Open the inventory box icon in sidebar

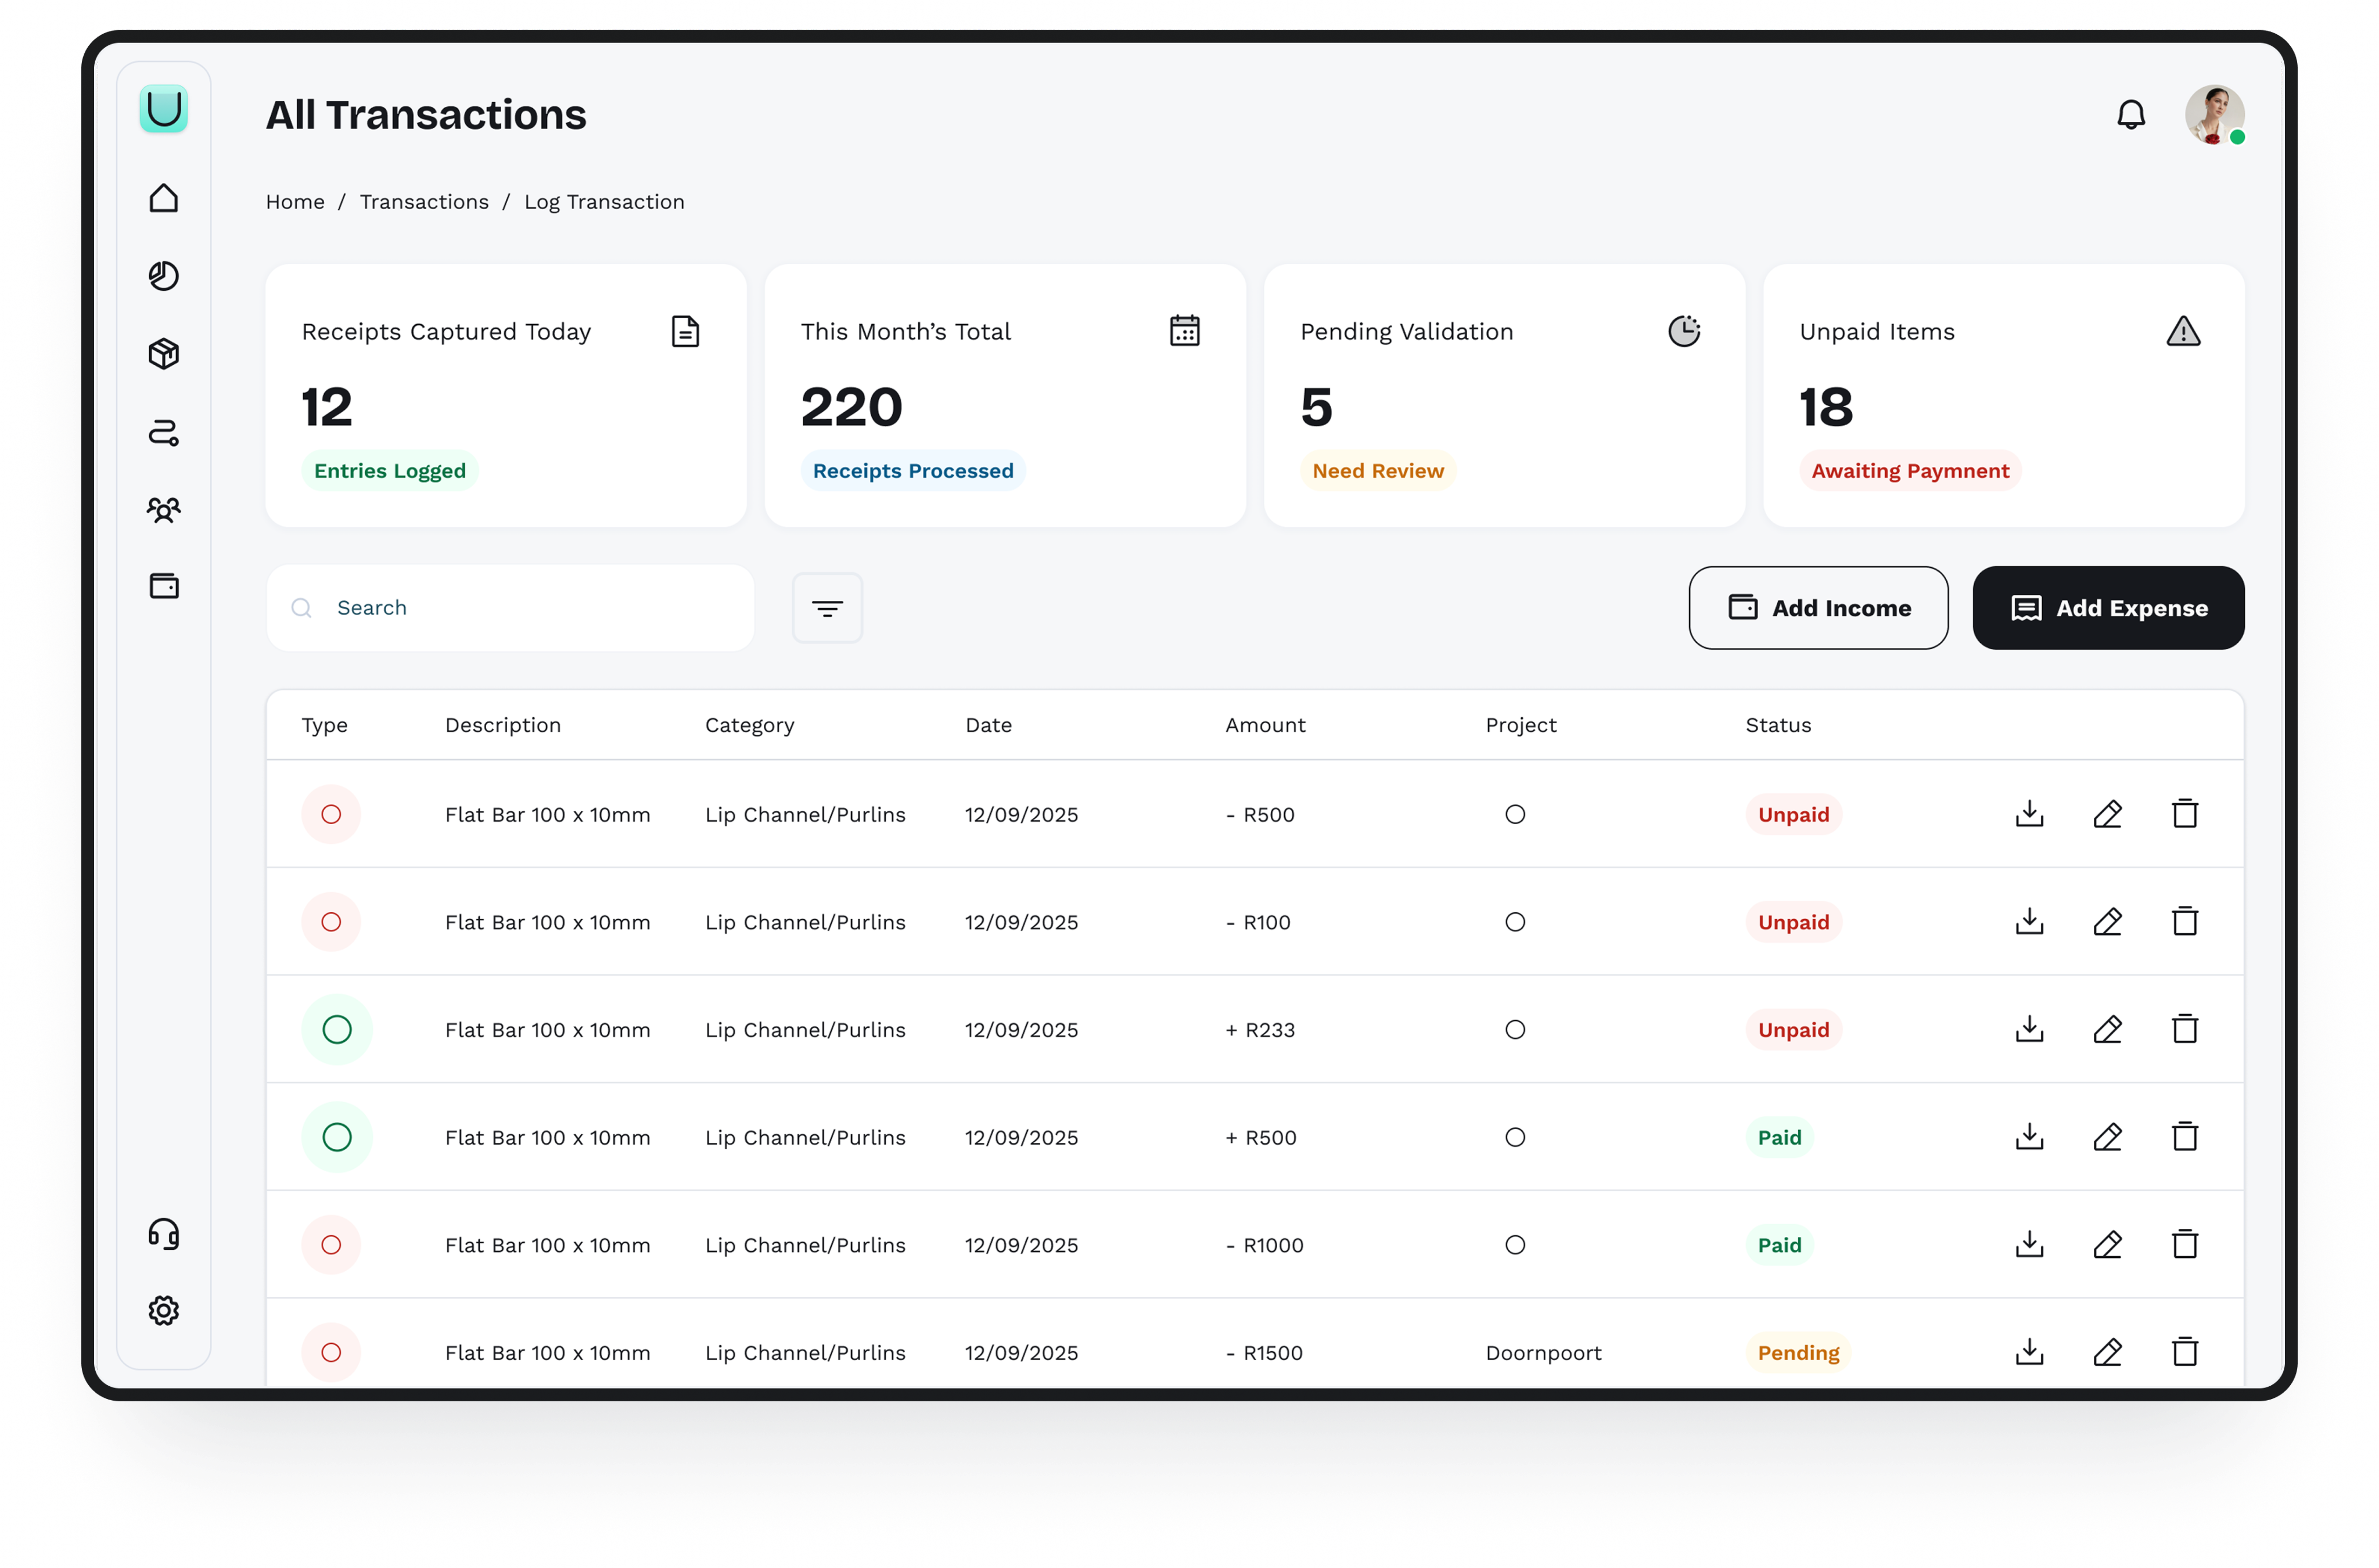pyautogui.click(x=164, y=354)
